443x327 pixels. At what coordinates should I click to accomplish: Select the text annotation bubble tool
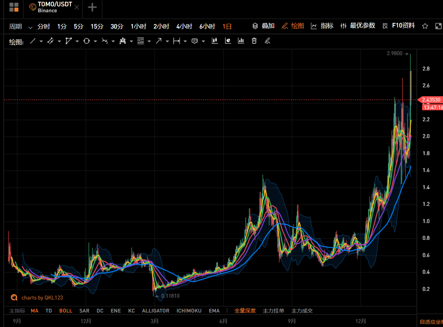(x=195, y=41)
